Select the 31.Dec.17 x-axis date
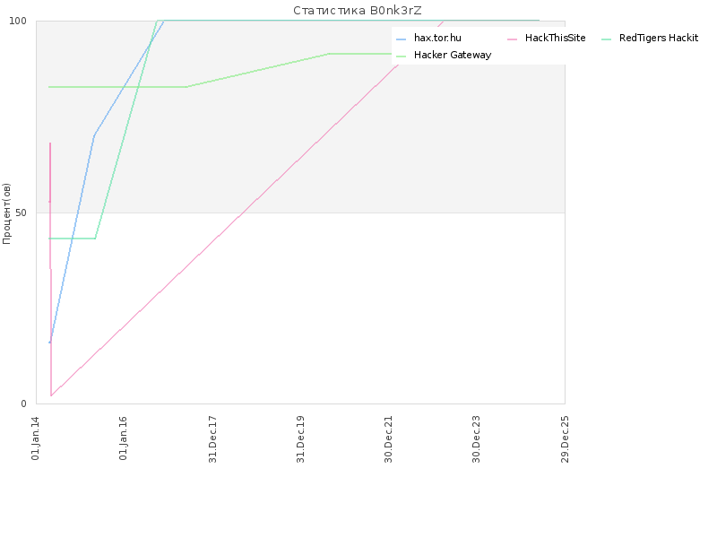 tap(212, 438)
